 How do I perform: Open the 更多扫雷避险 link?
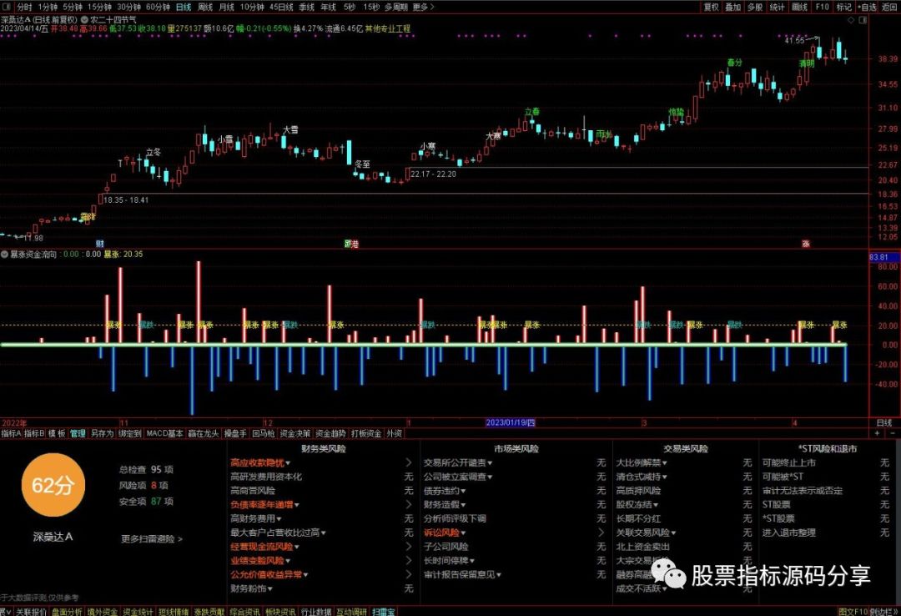point(152,539)
